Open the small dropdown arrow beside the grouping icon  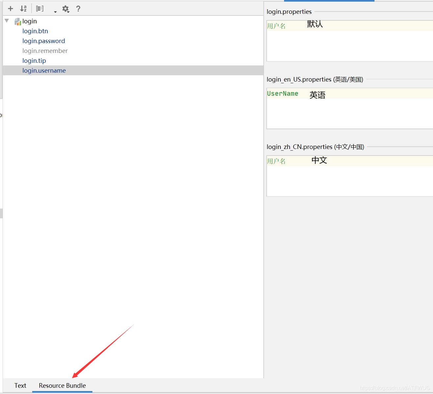click(x=55, y=12)
